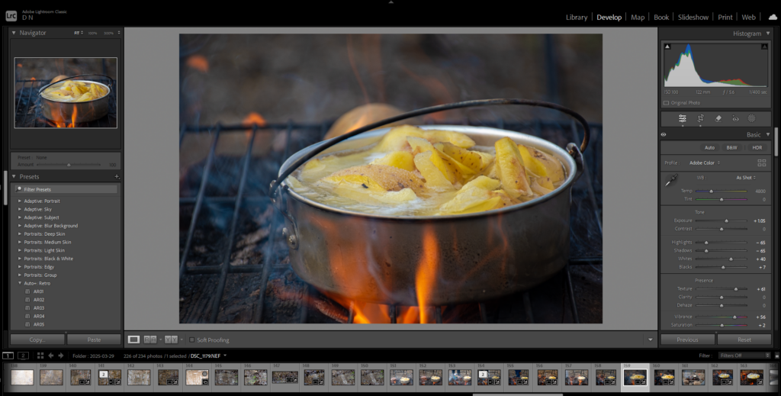Screen dimensions: 781x396
Task: Activate the Red Eye correction tool
Action: pos(735,118)
